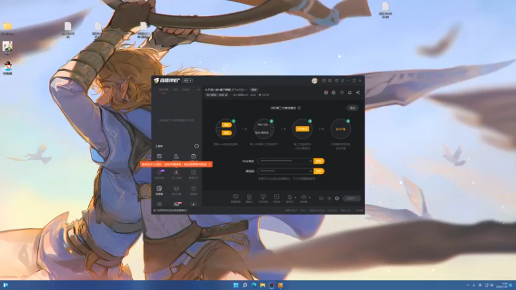Open the heart-shaped toolbox tool icon
This screenshot has width=516, height=290.
click(176, 190)
